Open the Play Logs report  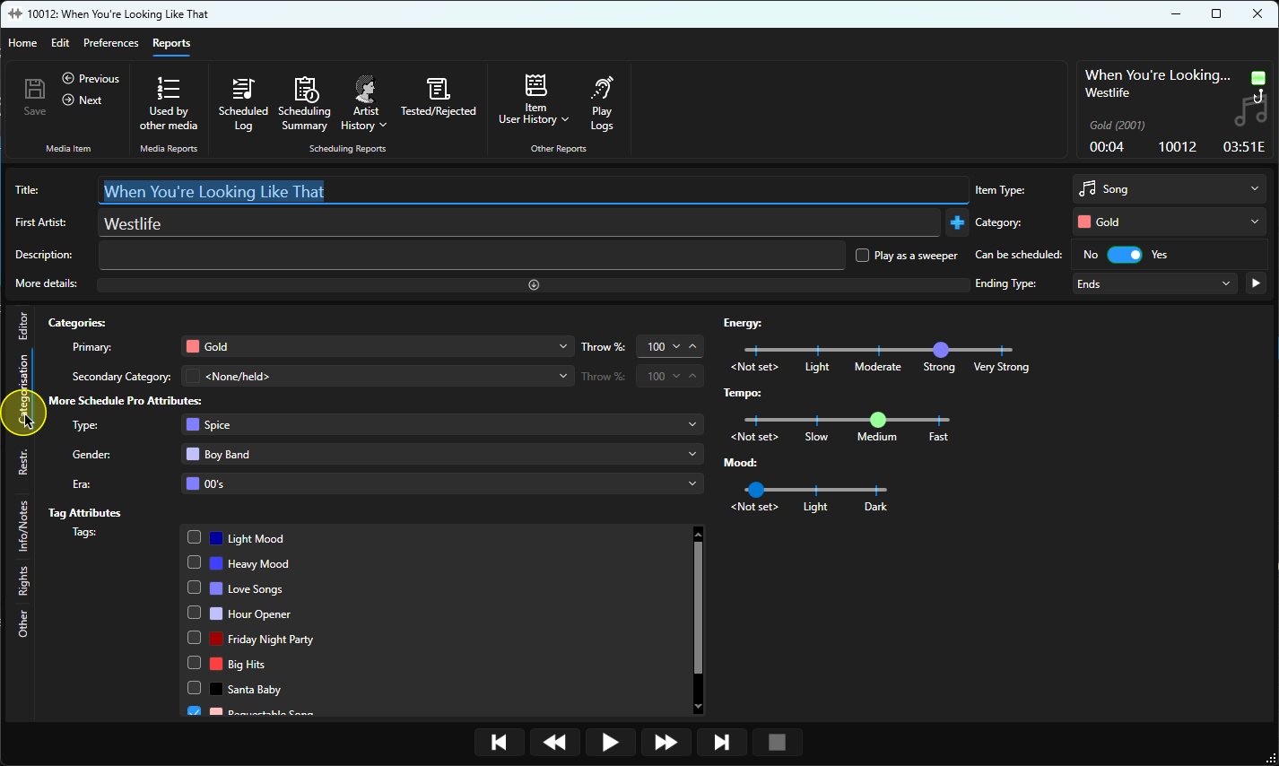[x=602, y=104]
